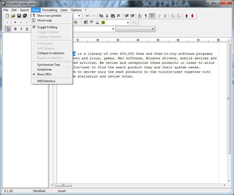Click the macro pause icon
The height and width of the screenshot is (195, 234).
pyautogui.click(x=27, y=22)
